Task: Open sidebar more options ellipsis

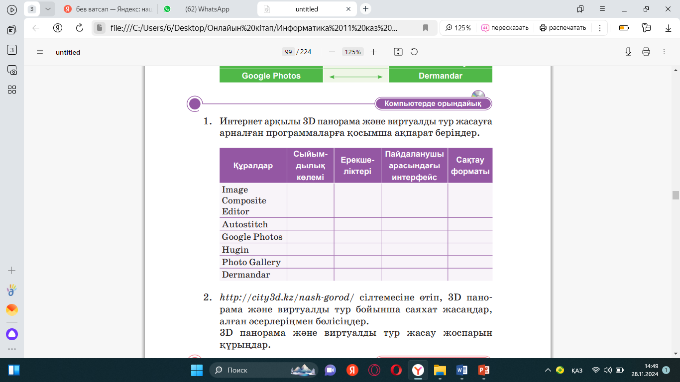Action: (12, 350)
